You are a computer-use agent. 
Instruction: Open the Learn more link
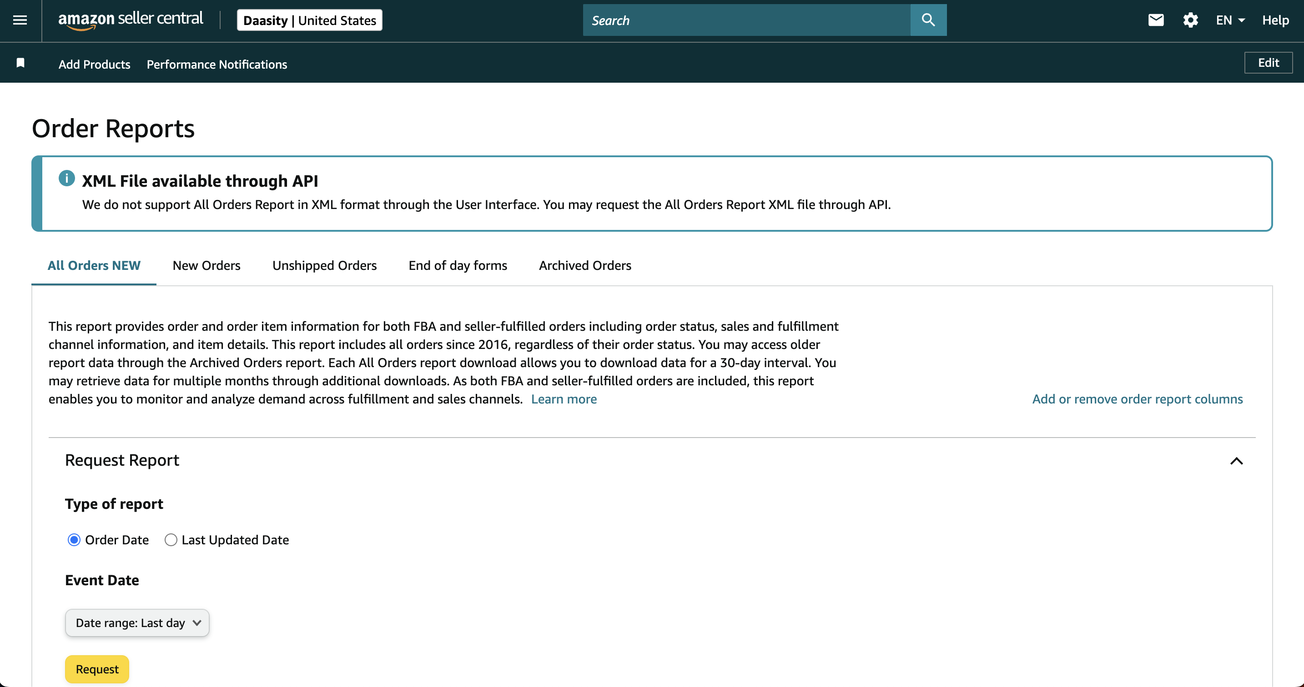point(564,399)
